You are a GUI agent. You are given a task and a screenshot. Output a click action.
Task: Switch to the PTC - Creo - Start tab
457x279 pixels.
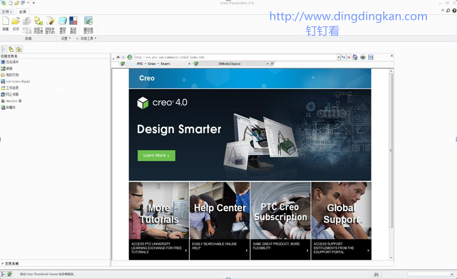(x=154, y=64)
